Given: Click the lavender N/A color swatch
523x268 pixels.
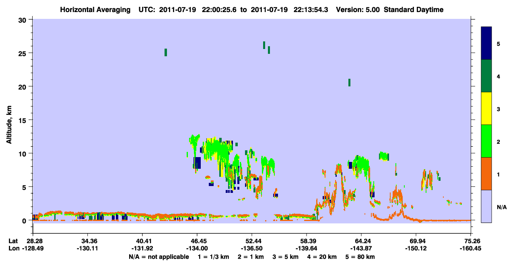Looking at the screenshot, I should point(486,206).
